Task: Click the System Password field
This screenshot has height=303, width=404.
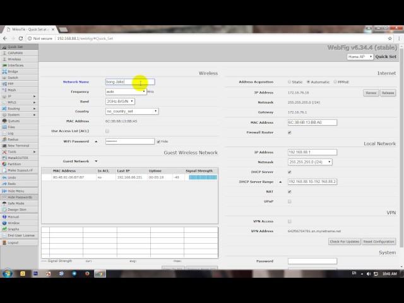Action: coord(312,261)
